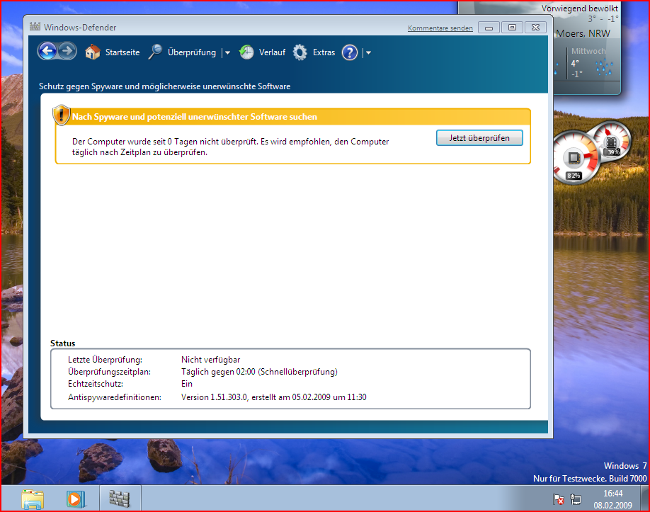The width and height of the screenshot is (650, 512).
Task: Click the Echtzeitschutz Ein value
Action: click(186, 384)
